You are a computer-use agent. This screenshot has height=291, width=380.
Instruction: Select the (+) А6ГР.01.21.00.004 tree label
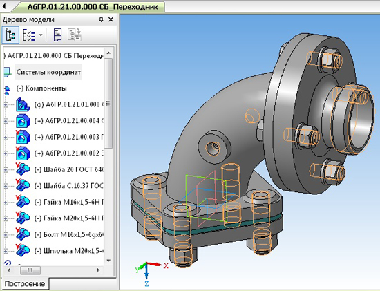pyautogui.click(x=69, y=121)
